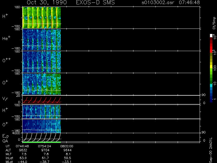
Task: Click the ALT value "9644"
Action: pyautogui.click(x=67, y=150)
